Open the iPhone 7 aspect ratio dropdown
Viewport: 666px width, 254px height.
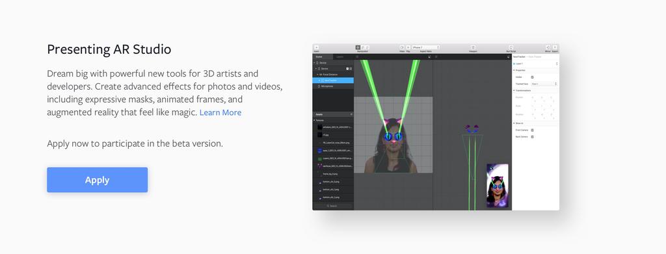[x=426, y=47]
